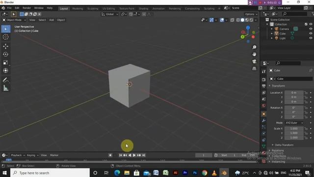Open rotation Mode XYZ Euler dropdown
This screenshot has width=314, height=177.
coord(294,123)
